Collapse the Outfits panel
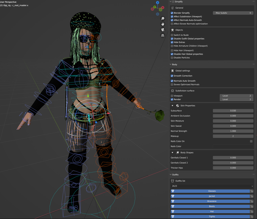Image resolution: width=257 pixels, height=219 pixels. tap(171, 175)
